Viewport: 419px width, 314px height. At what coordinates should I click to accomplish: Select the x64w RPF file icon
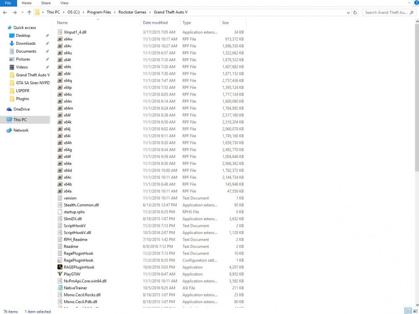point(60,39)
